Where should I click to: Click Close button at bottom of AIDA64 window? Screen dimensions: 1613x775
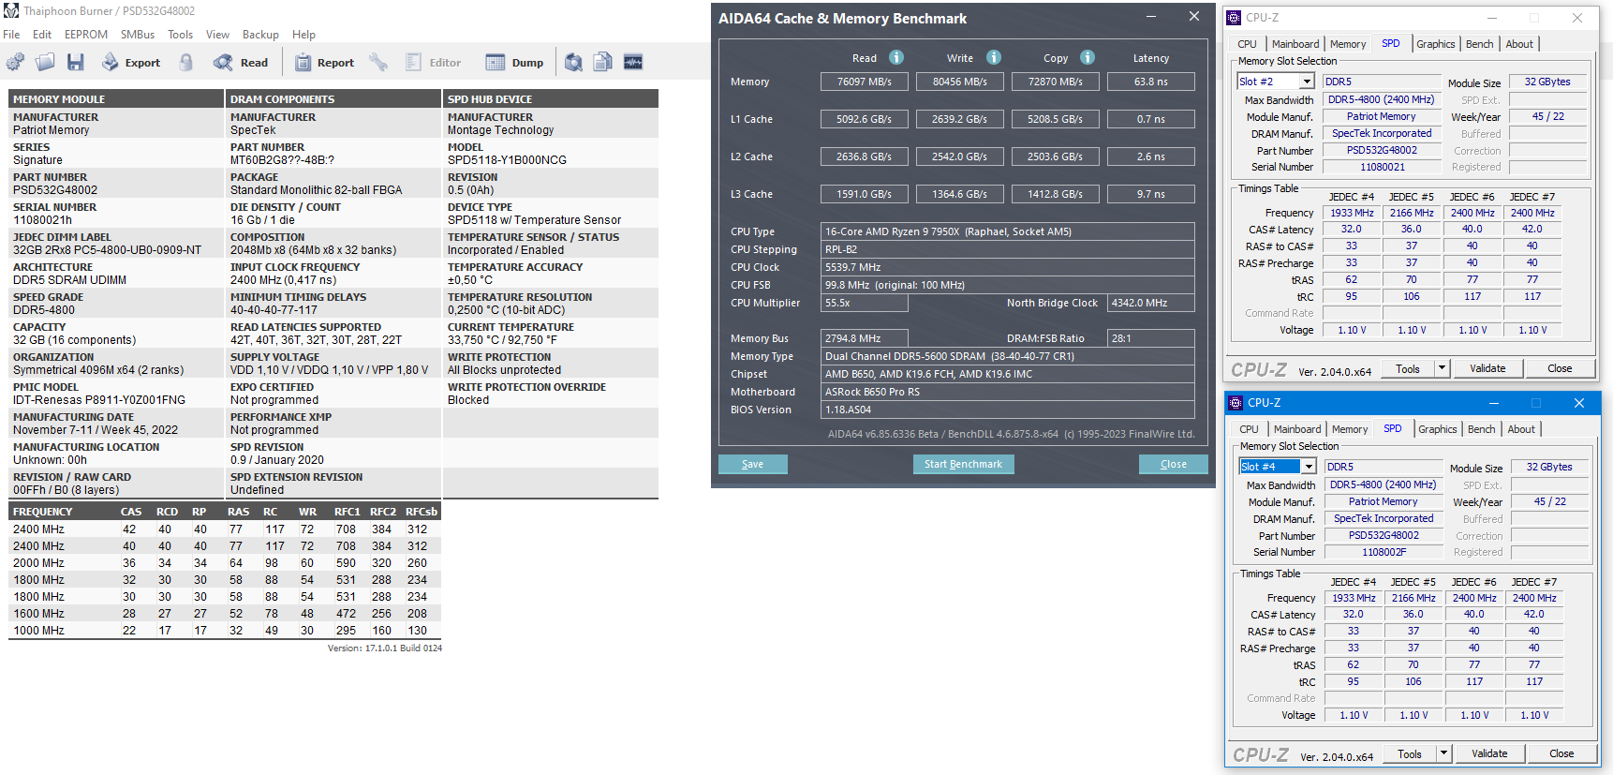point(1173,464)
